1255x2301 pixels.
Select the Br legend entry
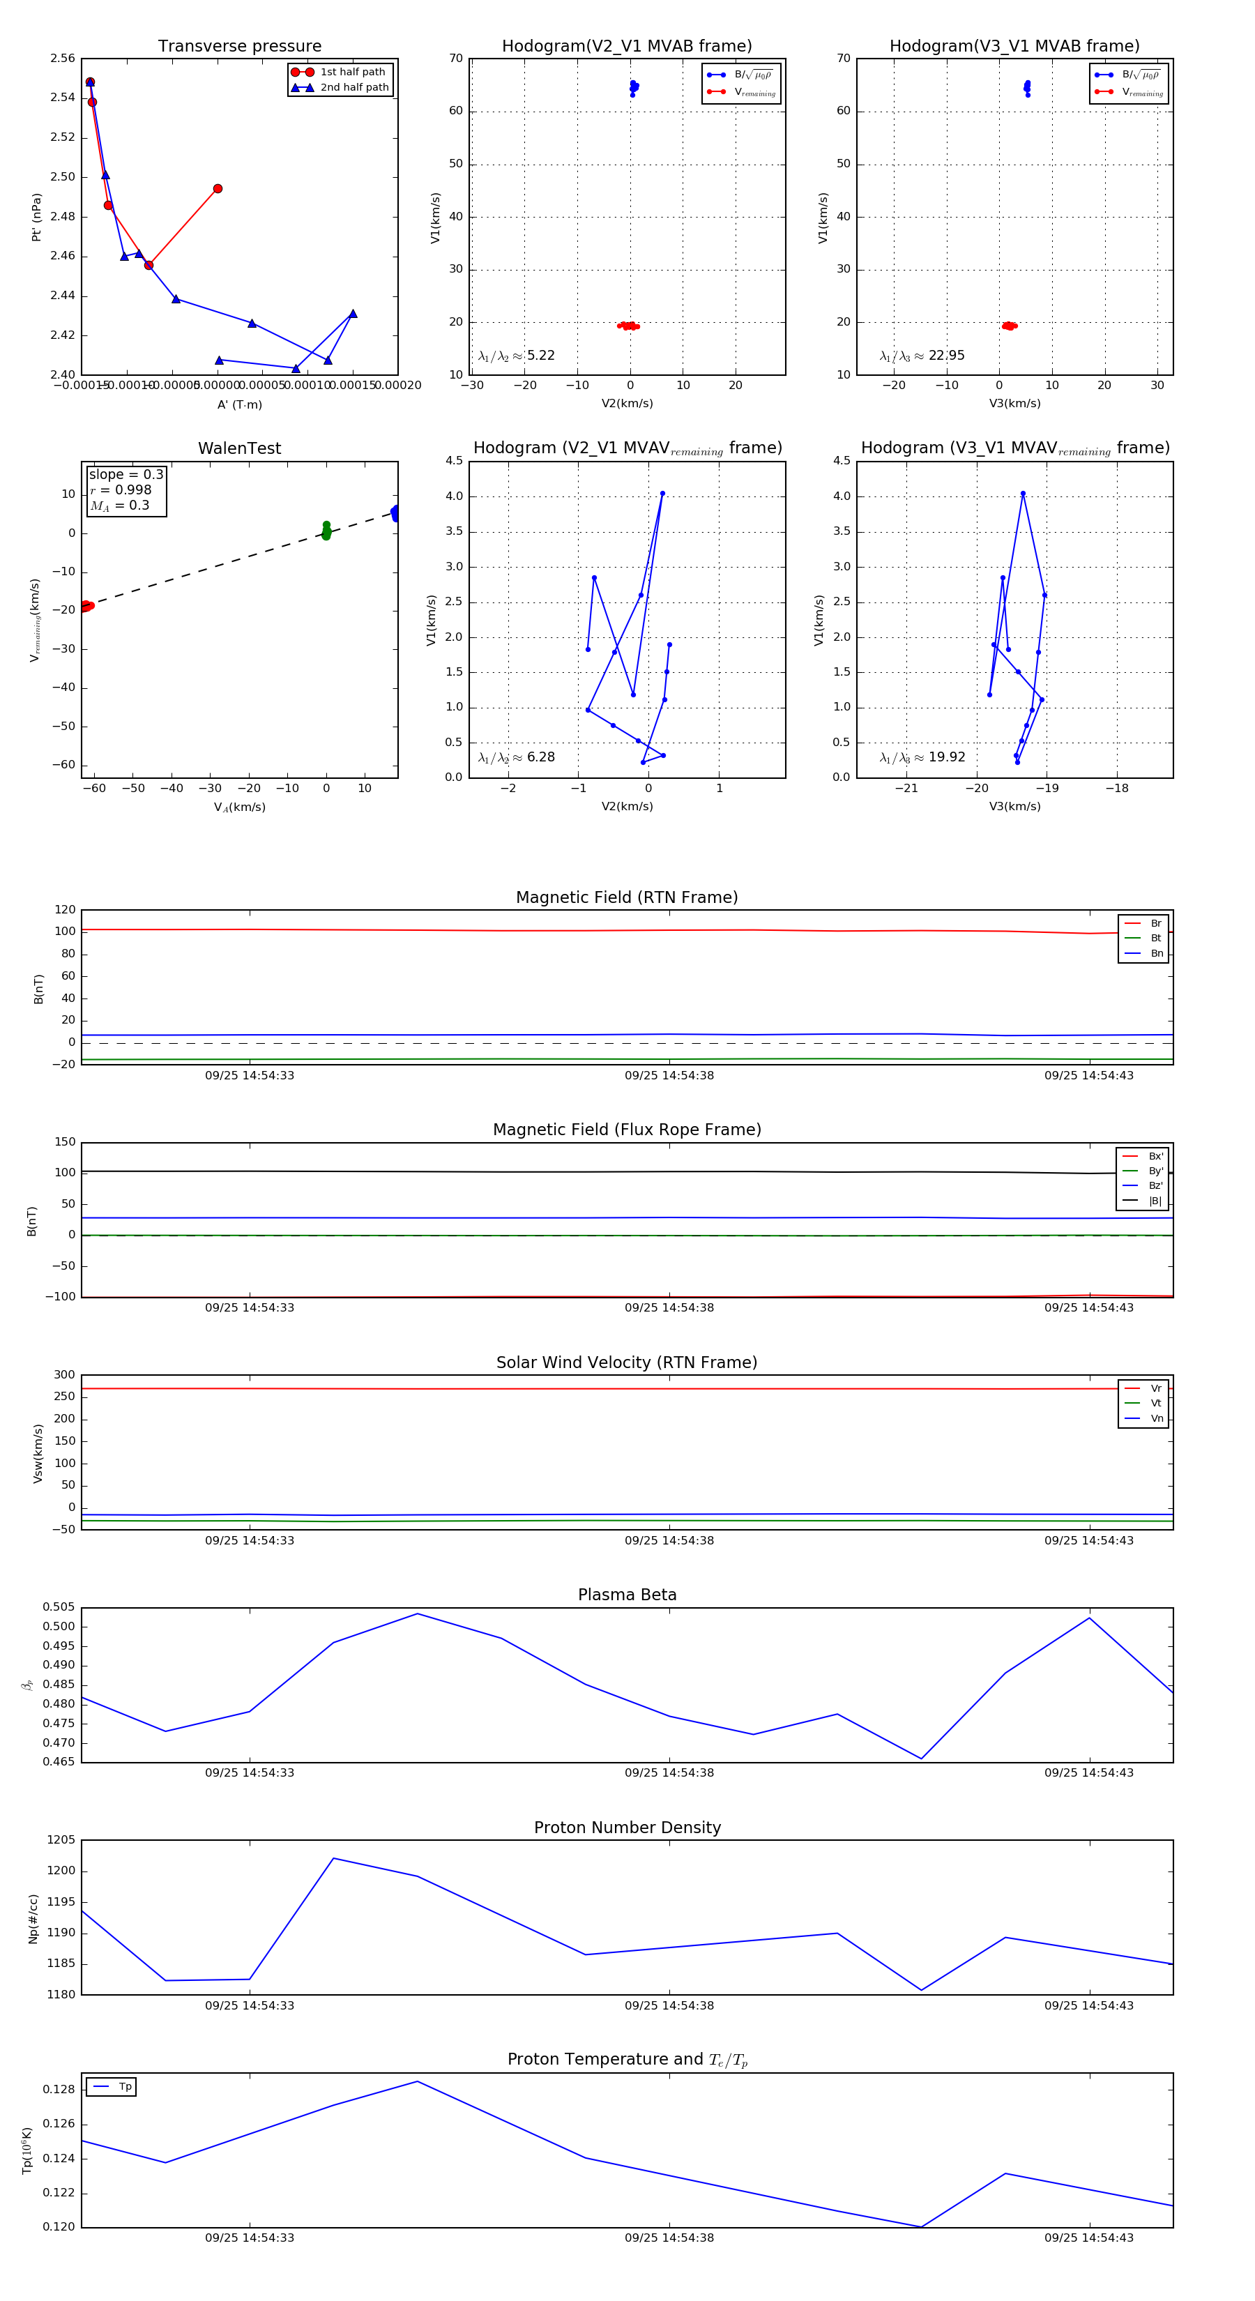pos(1143,924)
